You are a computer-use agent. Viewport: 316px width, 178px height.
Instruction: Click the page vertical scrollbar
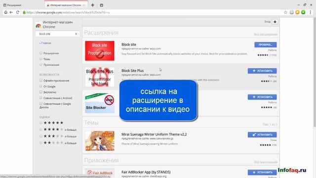click(x=315, y=73)
